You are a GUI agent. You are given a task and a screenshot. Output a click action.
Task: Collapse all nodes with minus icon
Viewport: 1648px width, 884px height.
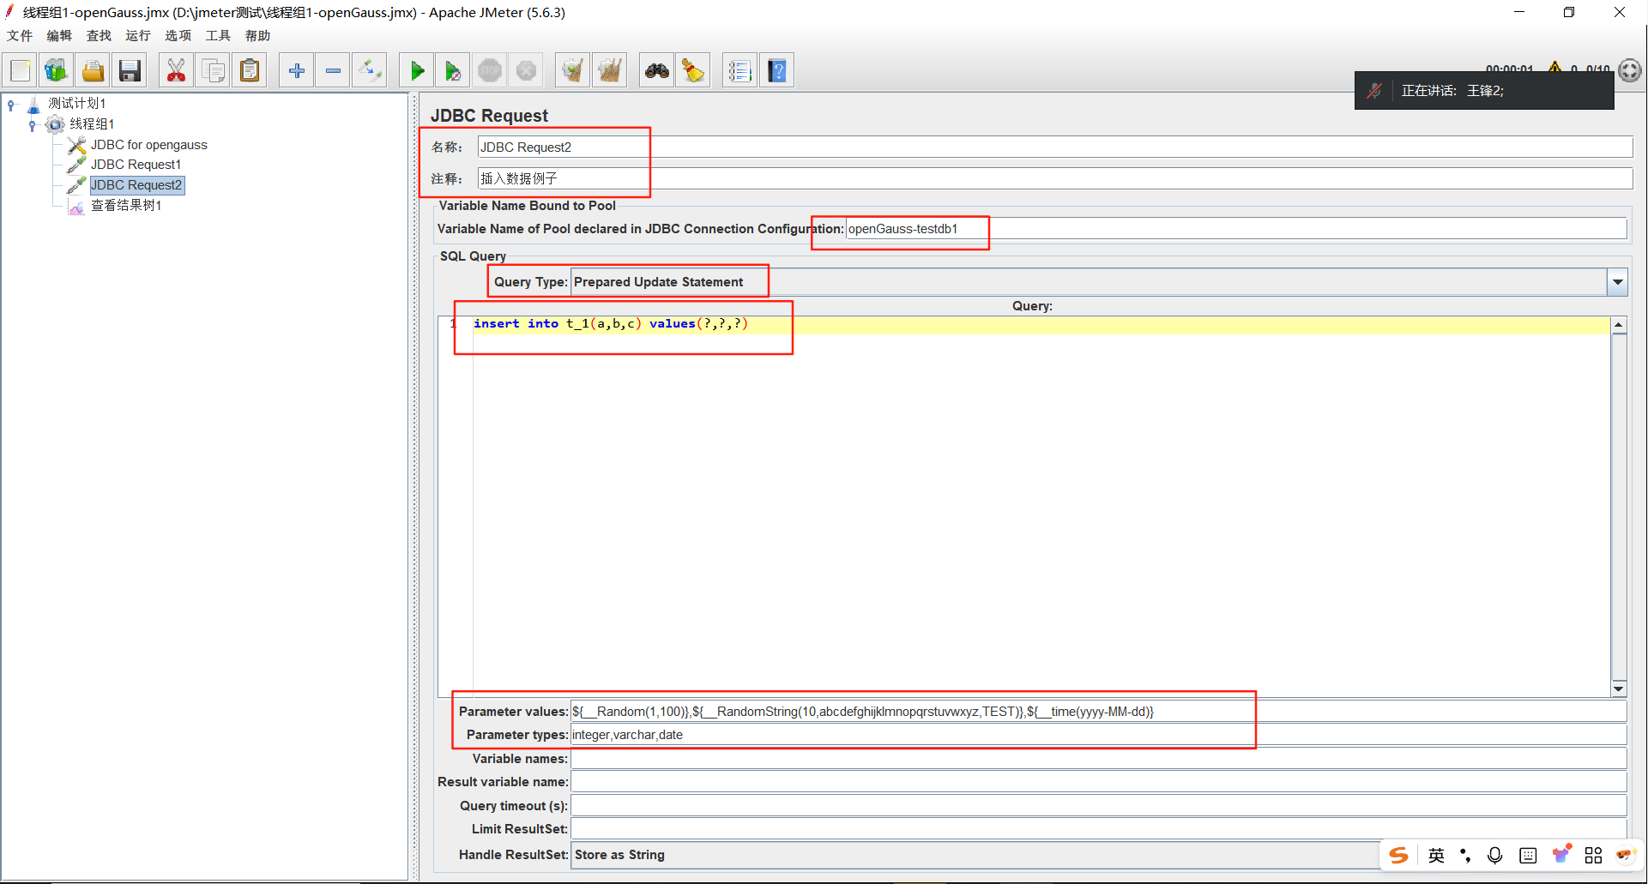click(x=333, y=70)
